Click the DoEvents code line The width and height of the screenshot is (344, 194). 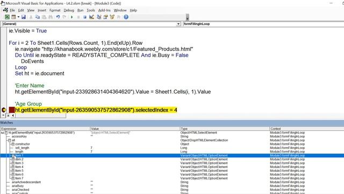click(x=32, y=61)
